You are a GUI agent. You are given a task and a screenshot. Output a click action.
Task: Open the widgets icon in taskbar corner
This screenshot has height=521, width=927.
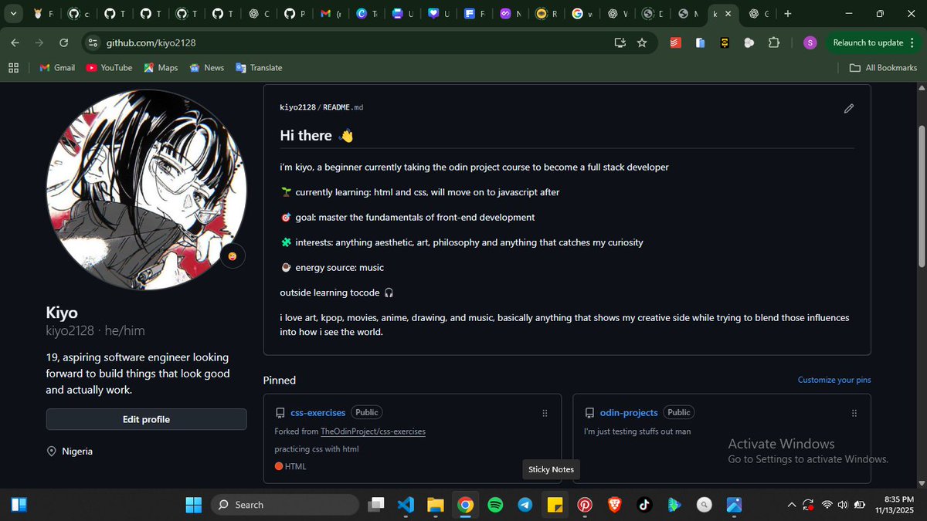[x=19, y=505]
